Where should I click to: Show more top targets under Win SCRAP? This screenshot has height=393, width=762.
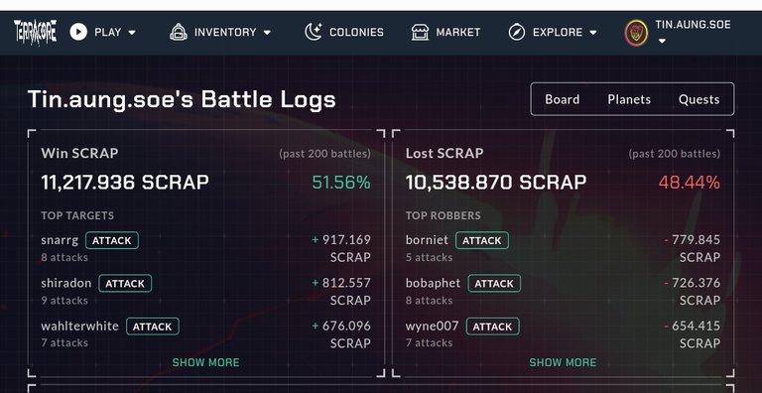[205, 362]
